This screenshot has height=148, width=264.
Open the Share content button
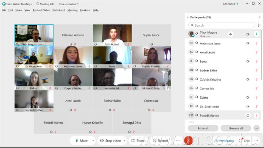pos(138,141)
